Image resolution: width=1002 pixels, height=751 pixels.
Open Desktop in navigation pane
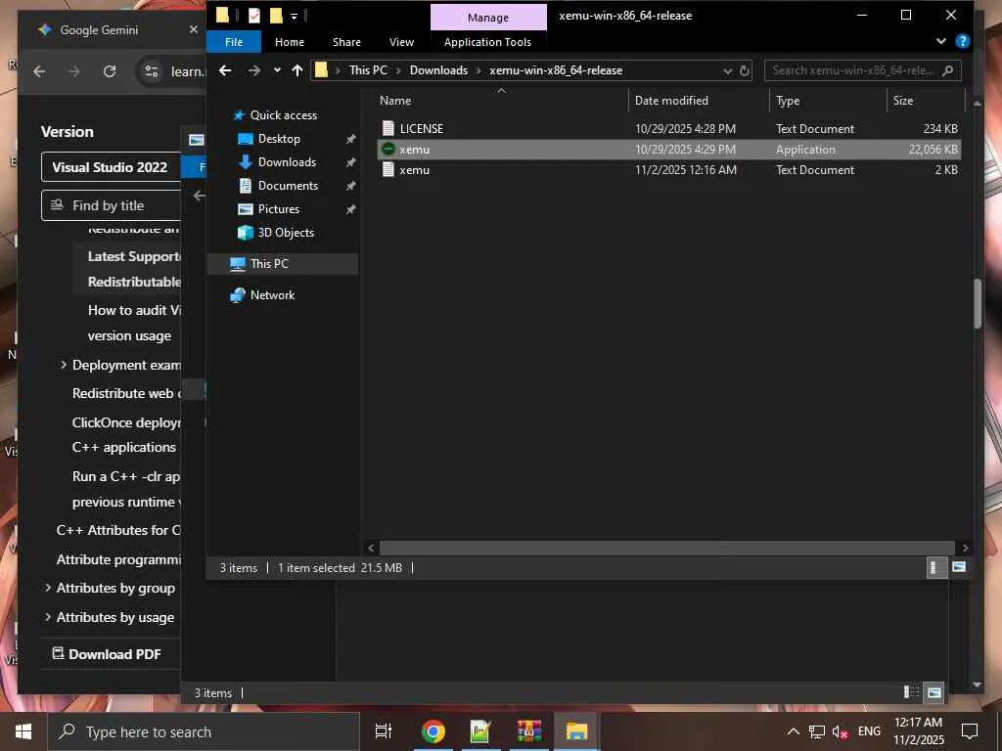[x=279, y=139]
